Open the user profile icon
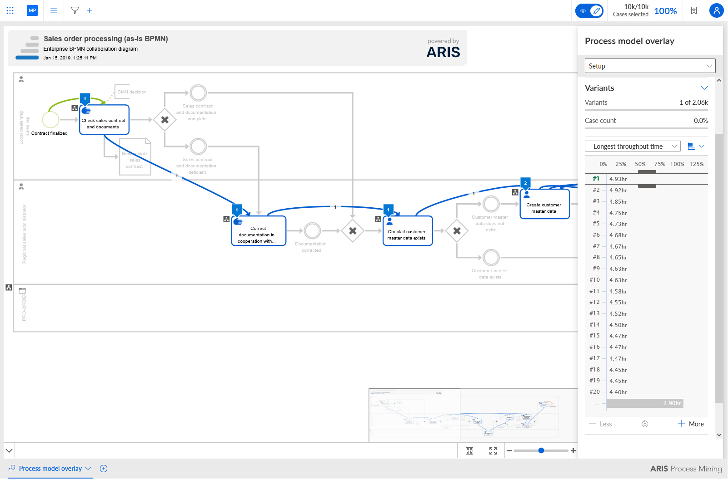728x479 pixels. point(717,10)
